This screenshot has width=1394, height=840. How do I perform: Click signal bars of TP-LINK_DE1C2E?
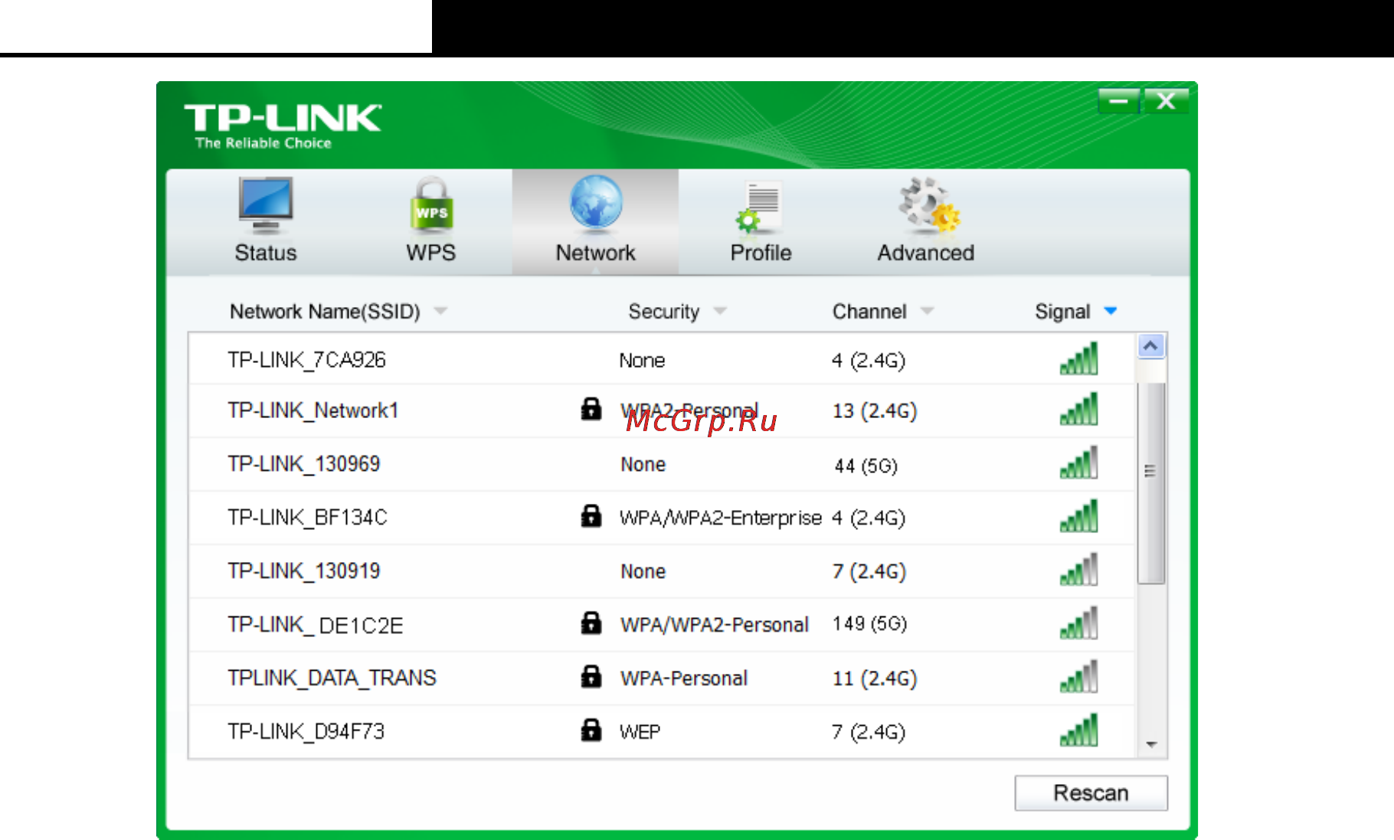(x=1078, y=623)
